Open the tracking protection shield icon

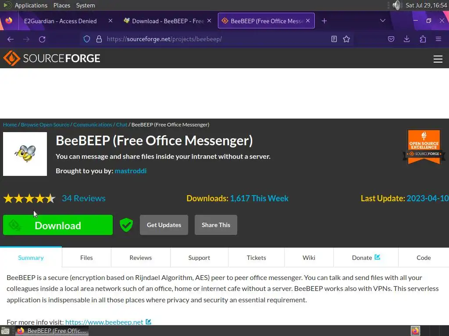tap(87, 39)
